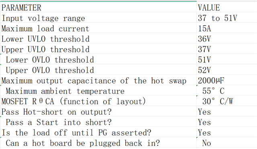Click the Lower OVLO threshold cell

pyautogui.click(x=98, y=59)
